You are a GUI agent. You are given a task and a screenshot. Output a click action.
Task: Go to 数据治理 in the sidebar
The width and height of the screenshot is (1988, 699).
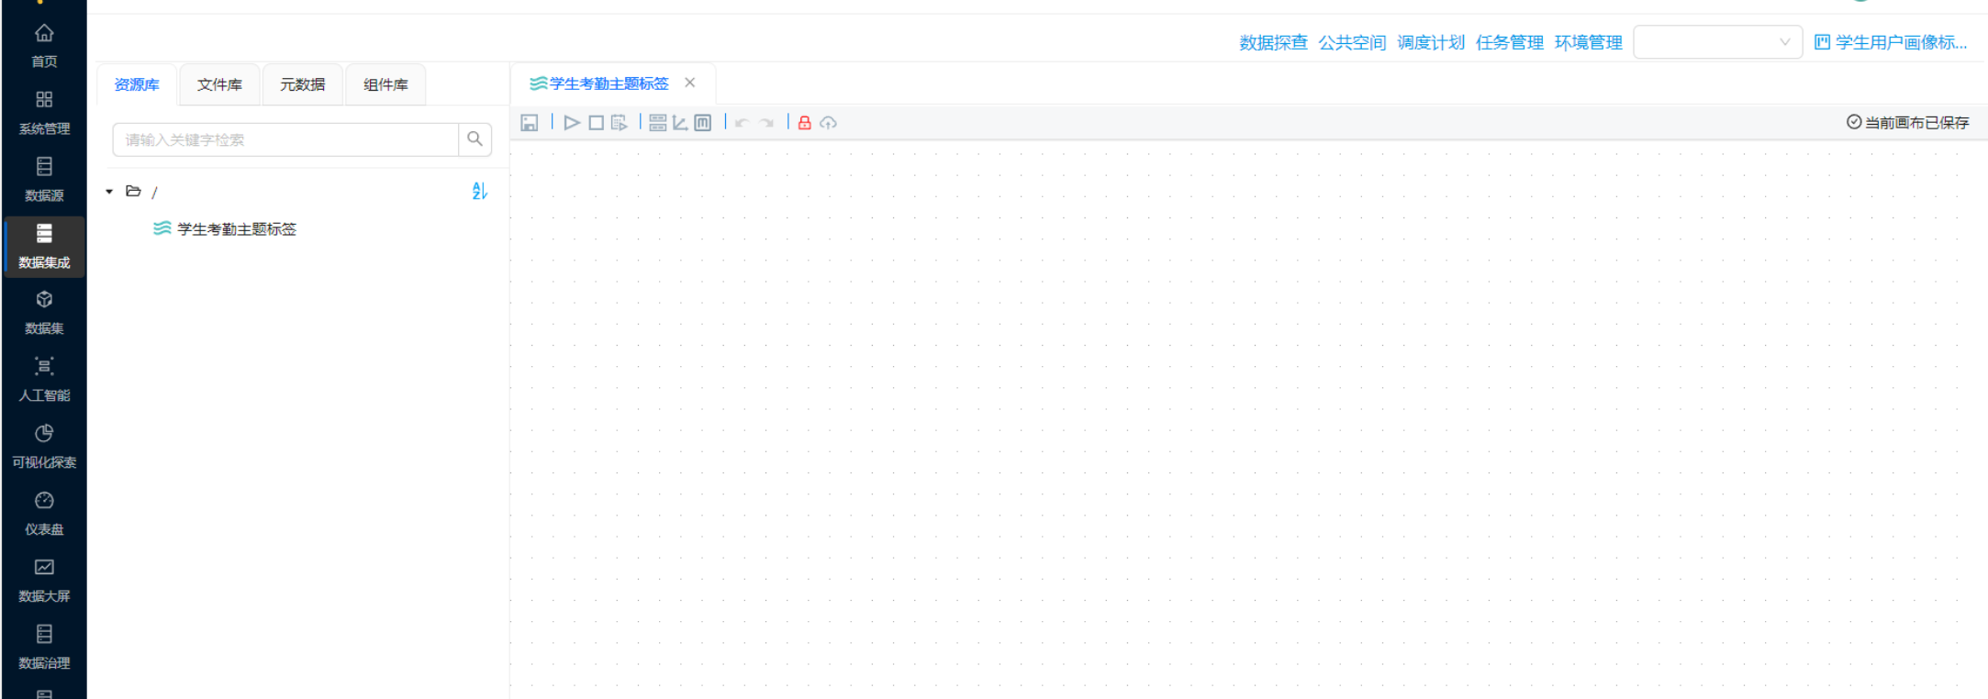(44, 648)
